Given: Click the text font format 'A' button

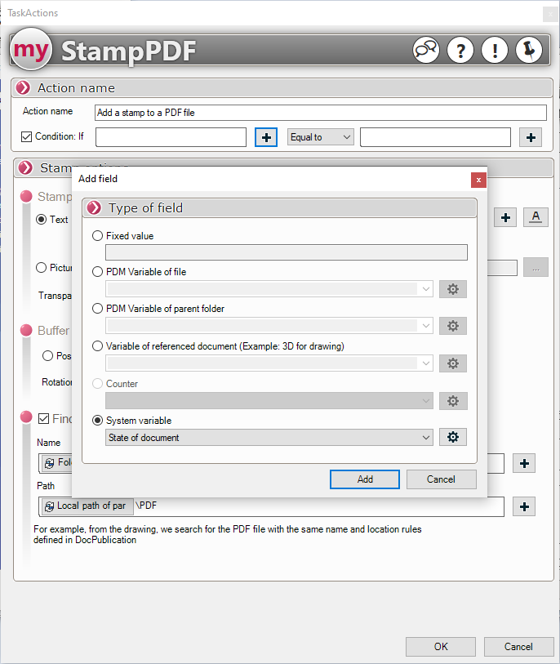Looking at the screenshot, I should click(536, 216).
